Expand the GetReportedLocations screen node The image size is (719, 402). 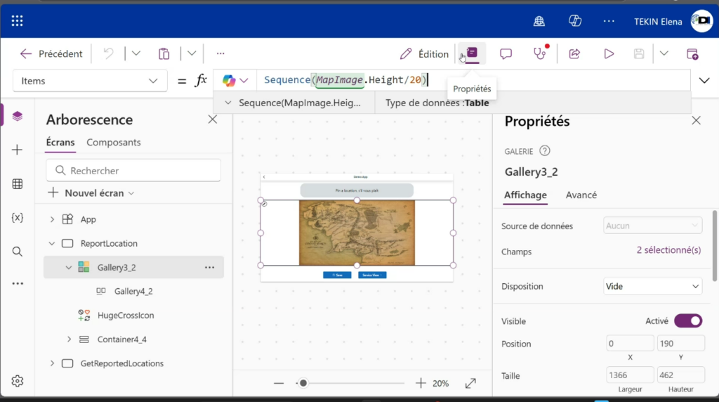tap(52, 363)
